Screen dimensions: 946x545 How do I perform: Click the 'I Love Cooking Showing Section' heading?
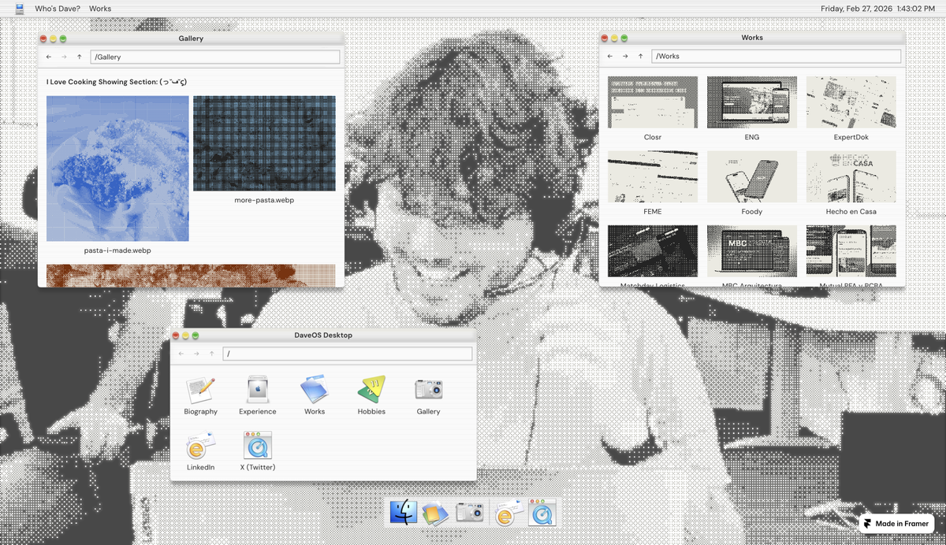pyautogui.click(x=117, y=81)
